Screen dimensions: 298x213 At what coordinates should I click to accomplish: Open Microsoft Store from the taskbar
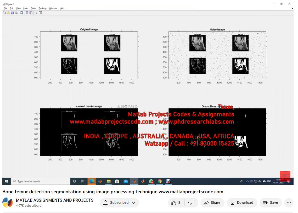(117, 181)
